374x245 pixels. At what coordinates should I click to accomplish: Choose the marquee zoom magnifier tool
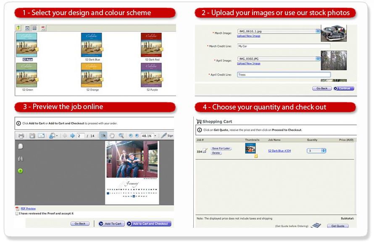tap(121, 136)
